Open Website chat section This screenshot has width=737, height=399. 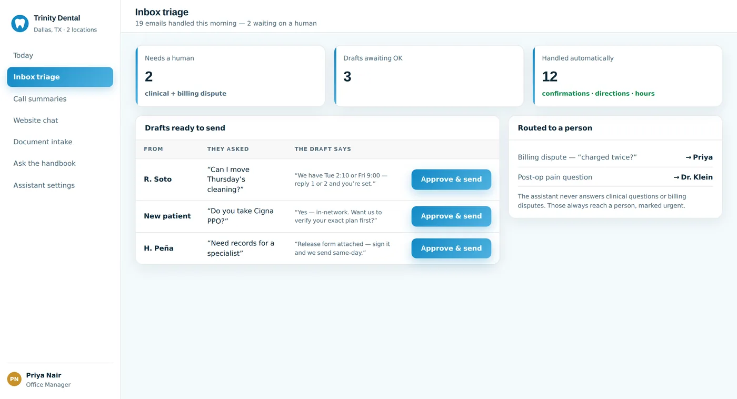click(x=60, y=121)
